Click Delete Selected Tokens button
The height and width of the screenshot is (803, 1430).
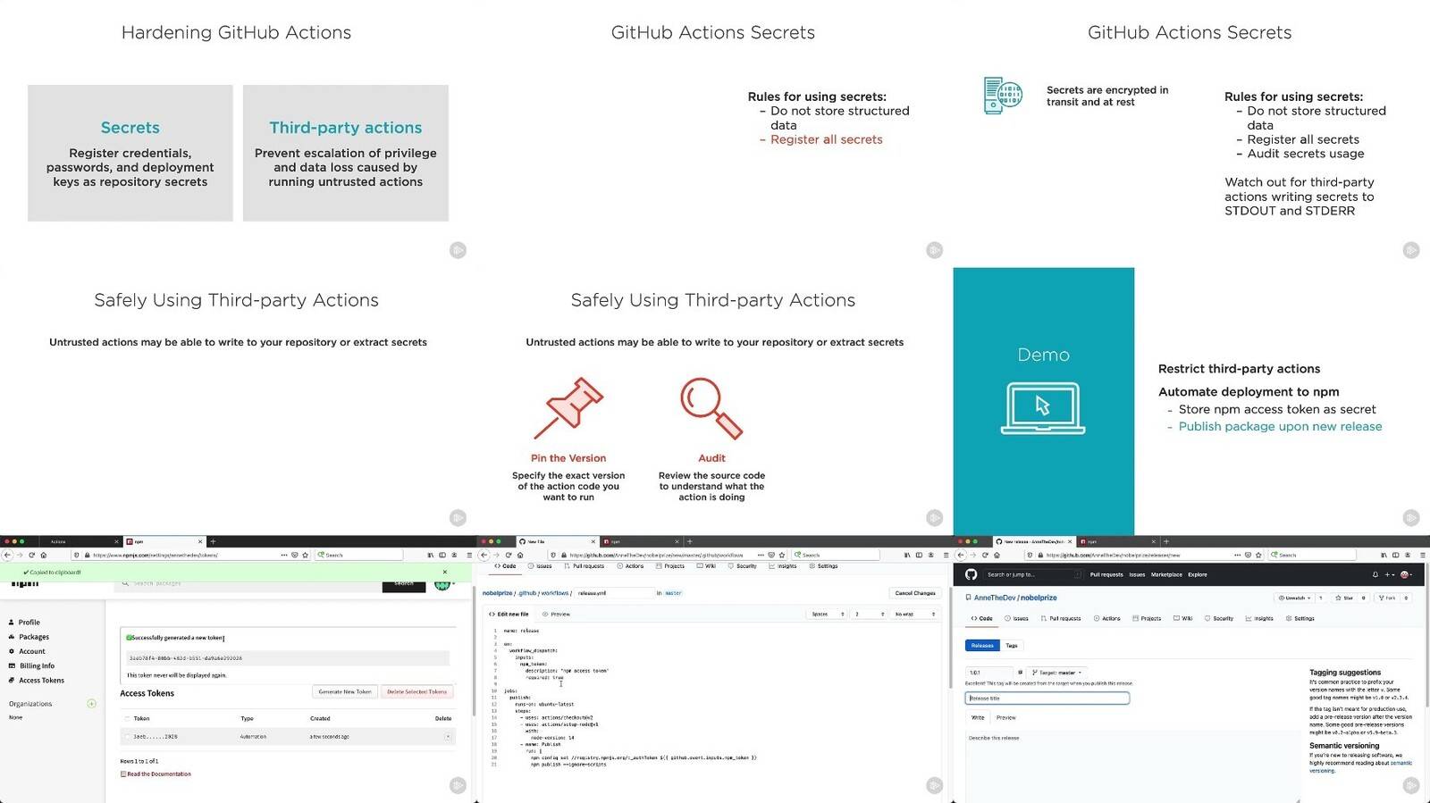click(x=416, y=691)
